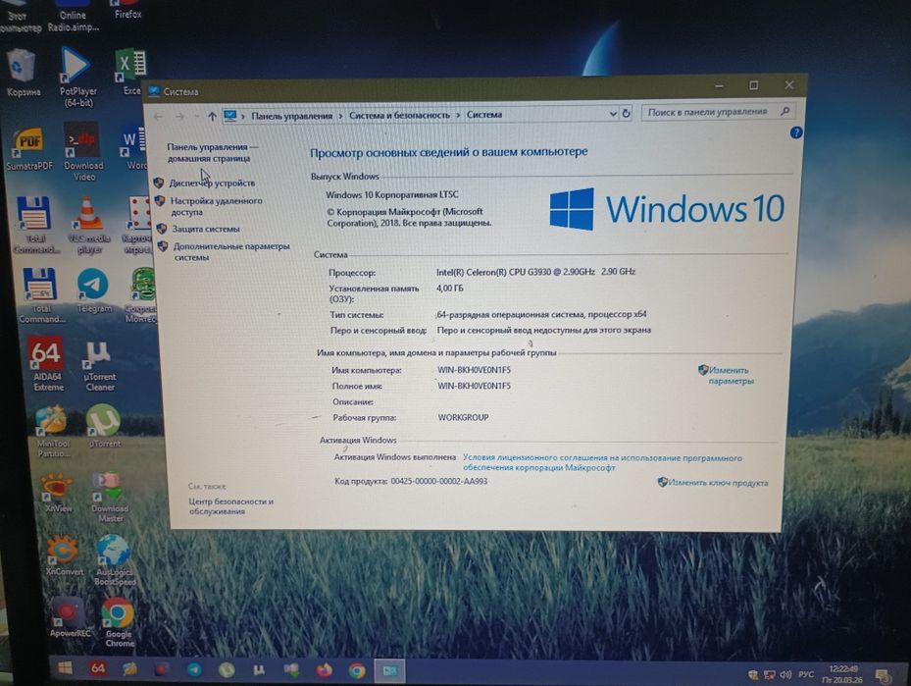Image resolution: width=911 pixels, height=686 pixels.
Task: Open Панель управления — домашняя страница
Action: (212, 152)
